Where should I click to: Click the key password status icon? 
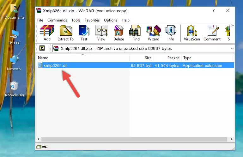click(x=45, y=147)
